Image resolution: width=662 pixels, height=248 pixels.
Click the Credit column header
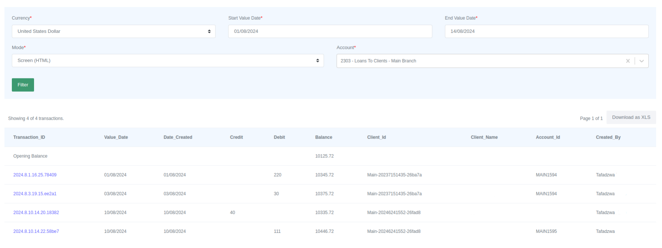[236, 137]
